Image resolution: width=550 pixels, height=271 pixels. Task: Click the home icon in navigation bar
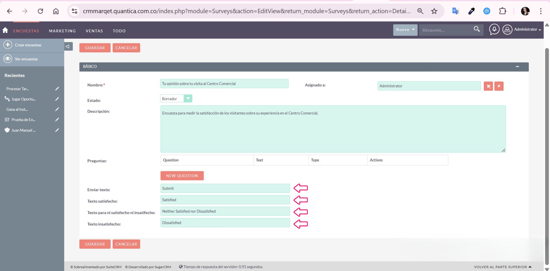[5, 30]
